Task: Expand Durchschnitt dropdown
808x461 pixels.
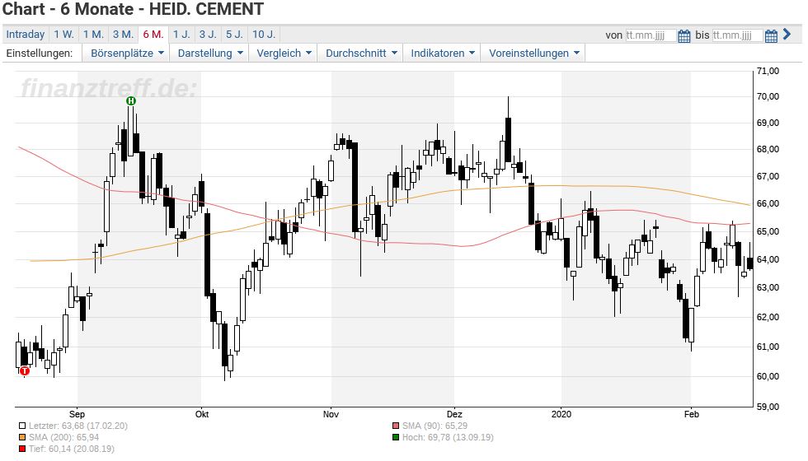Action: (361, 53)
